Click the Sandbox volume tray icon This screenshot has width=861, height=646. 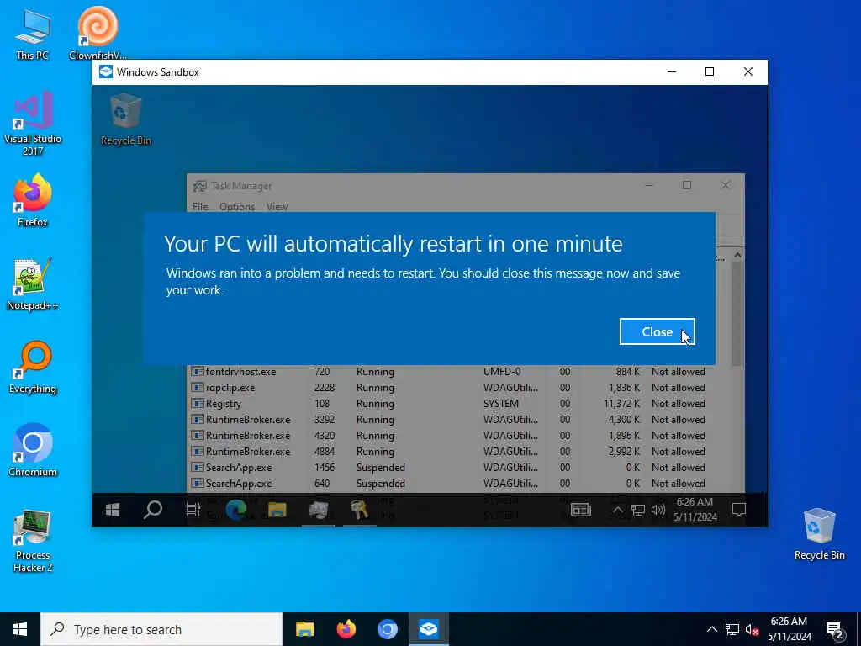coord(658,510)
